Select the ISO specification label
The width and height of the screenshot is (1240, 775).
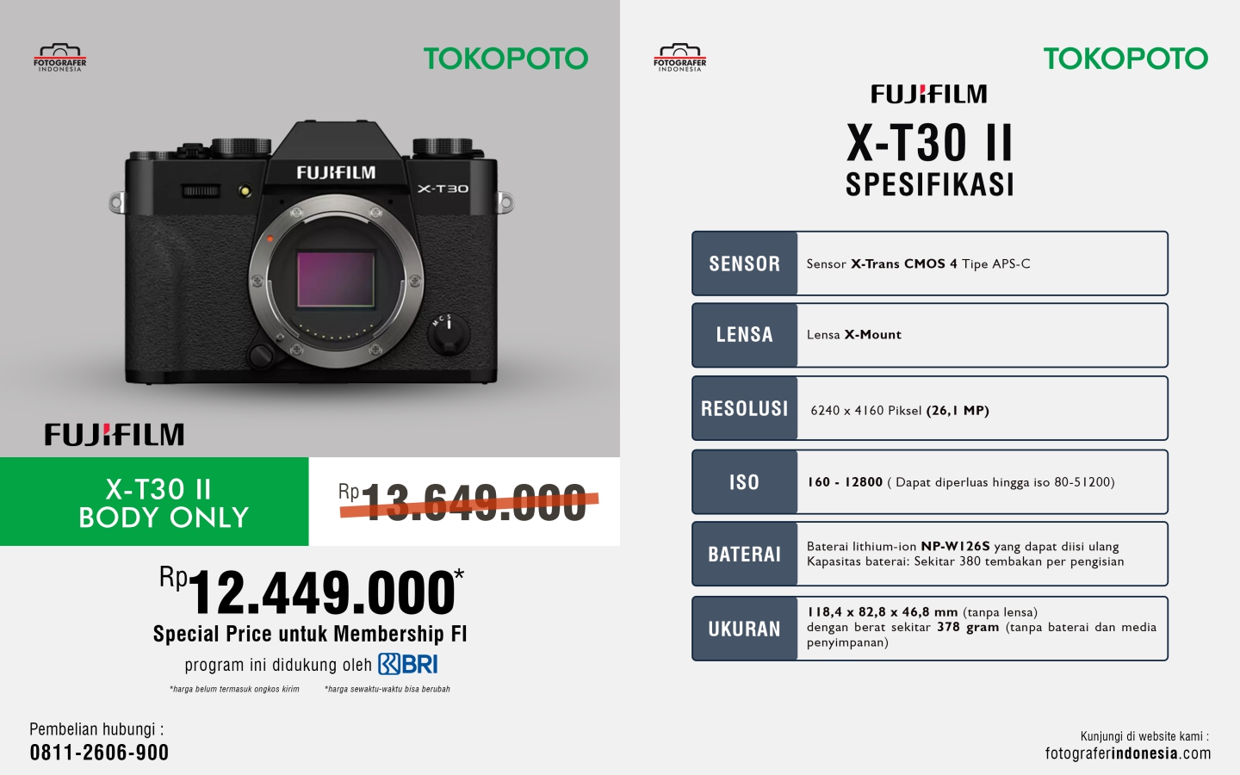745,482
